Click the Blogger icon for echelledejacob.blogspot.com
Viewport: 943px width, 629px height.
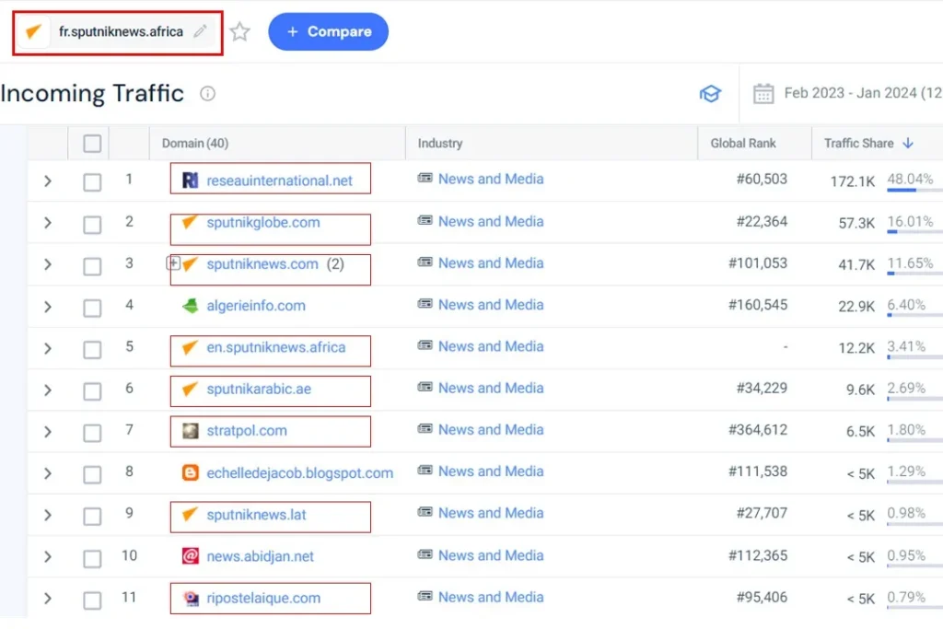[x=190, y=472]
